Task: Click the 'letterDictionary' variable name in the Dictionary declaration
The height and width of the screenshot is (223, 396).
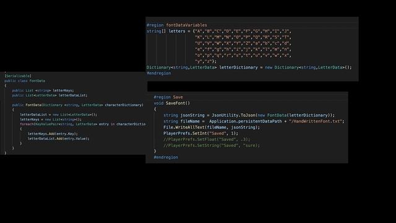Action: click(238, 68)
